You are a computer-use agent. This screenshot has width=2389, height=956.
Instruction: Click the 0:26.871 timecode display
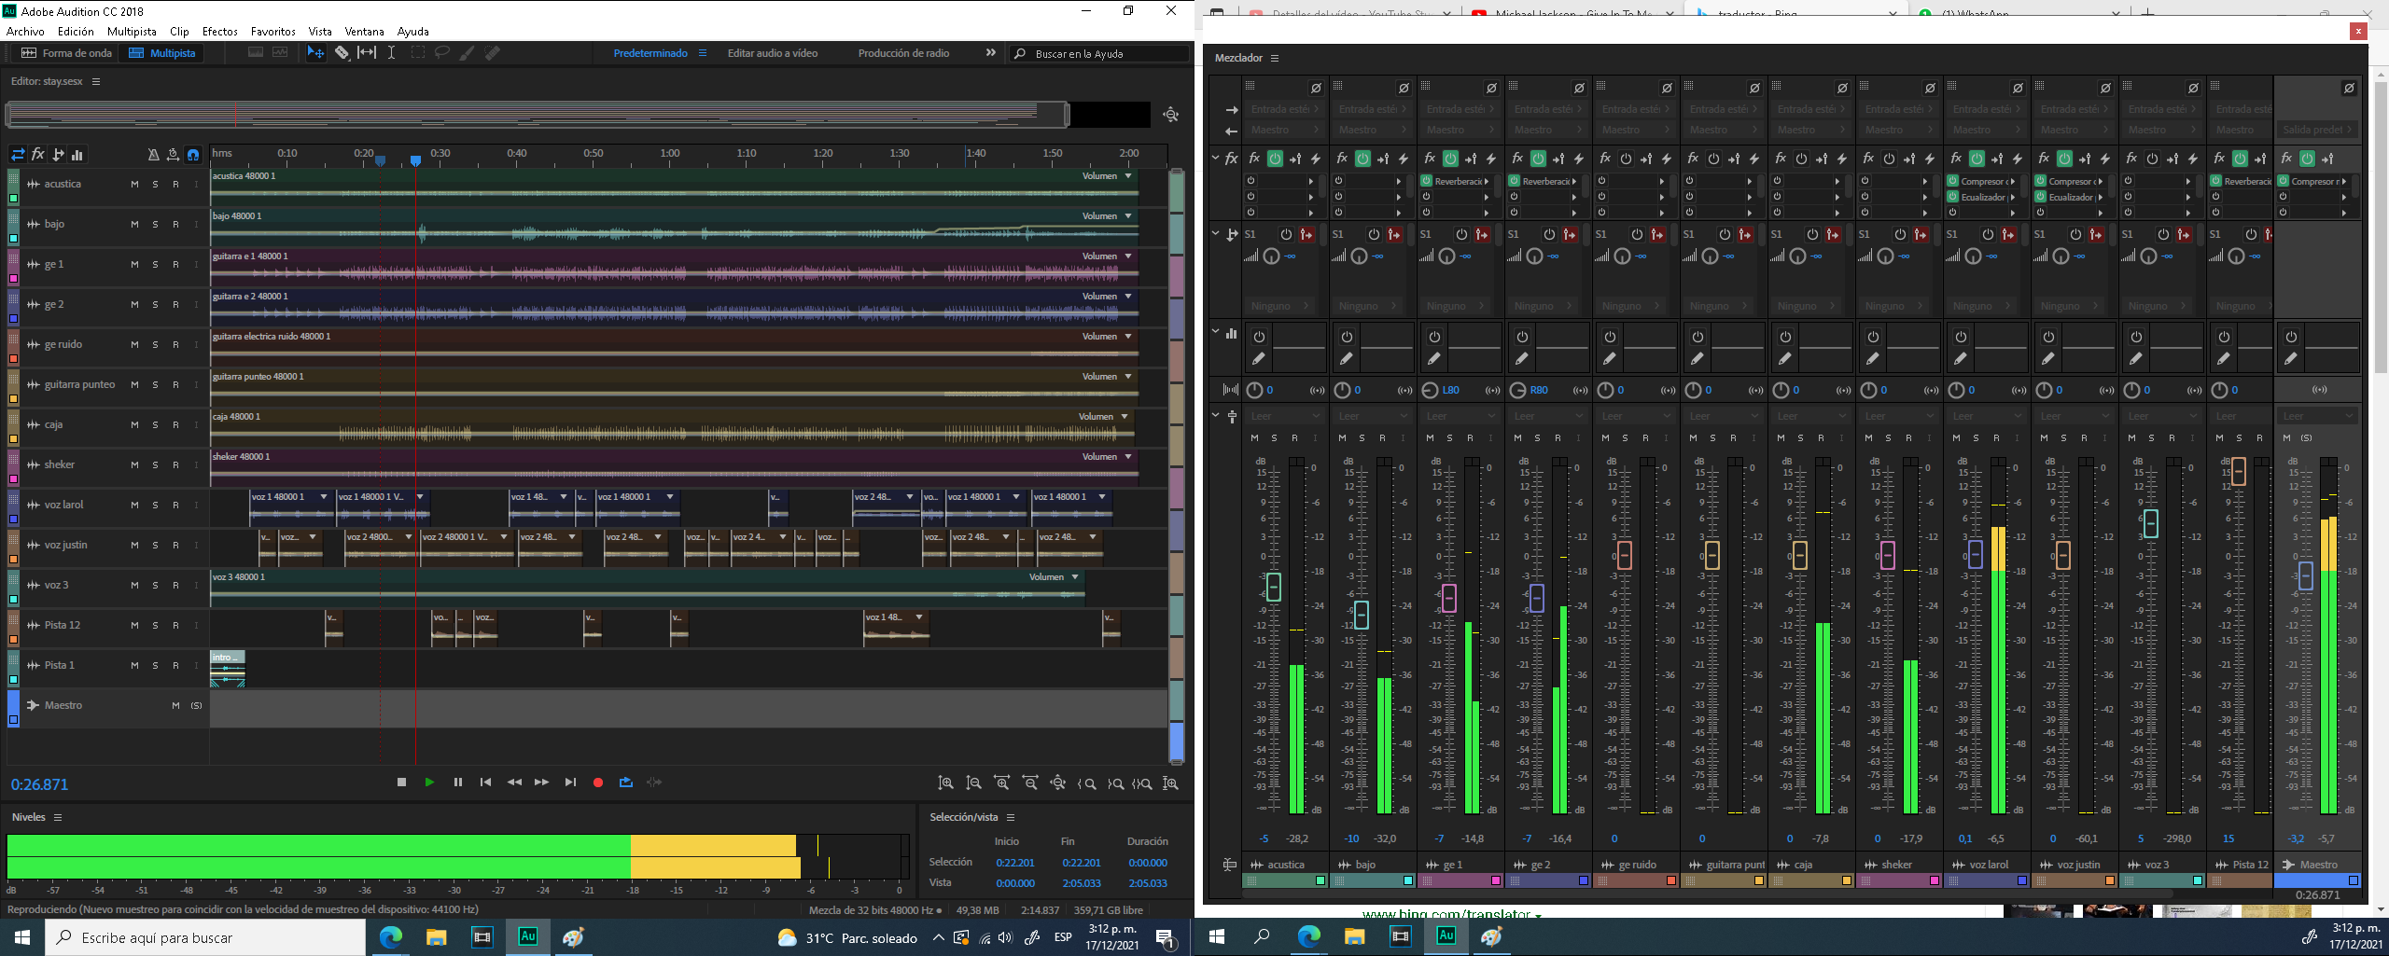tap(39, 785)
